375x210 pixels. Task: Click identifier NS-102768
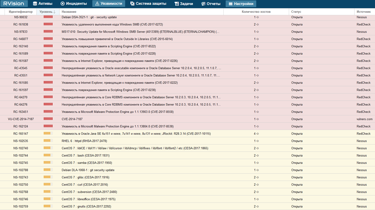21,192
